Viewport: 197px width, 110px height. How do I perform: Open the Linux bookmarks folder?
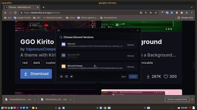[x=70, y=18]
